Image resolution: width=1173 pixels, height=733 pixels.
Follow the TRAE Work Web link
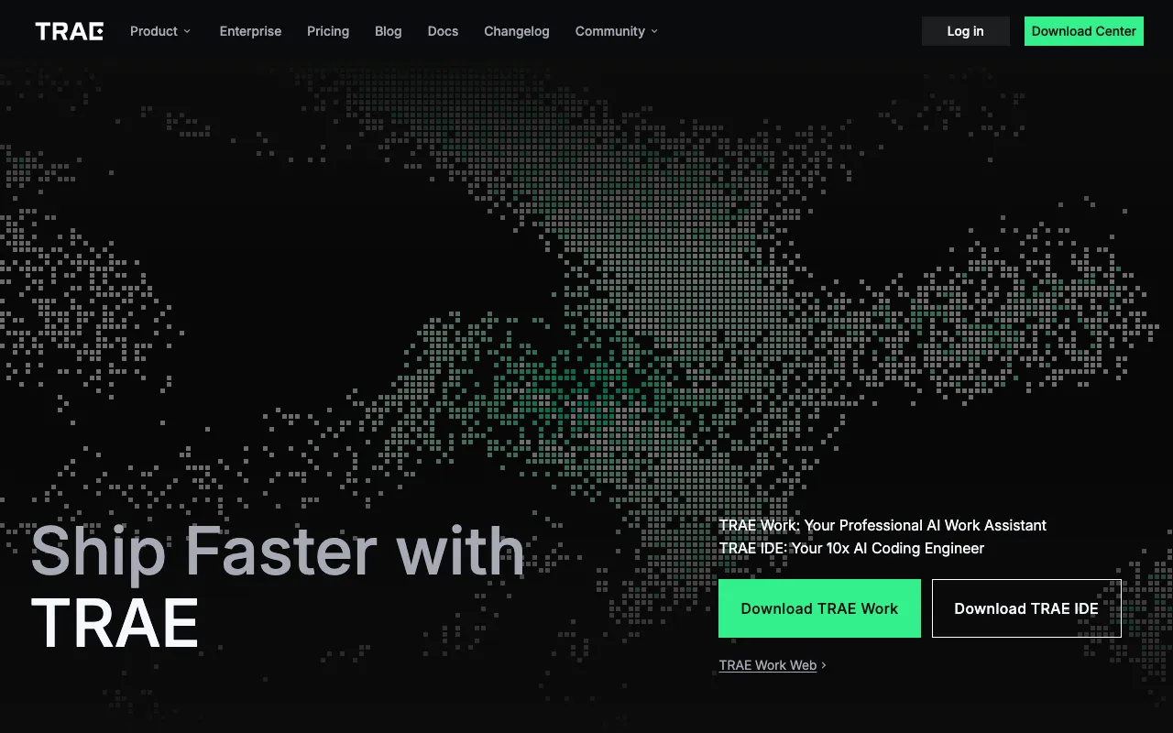(x=768, y=665)
